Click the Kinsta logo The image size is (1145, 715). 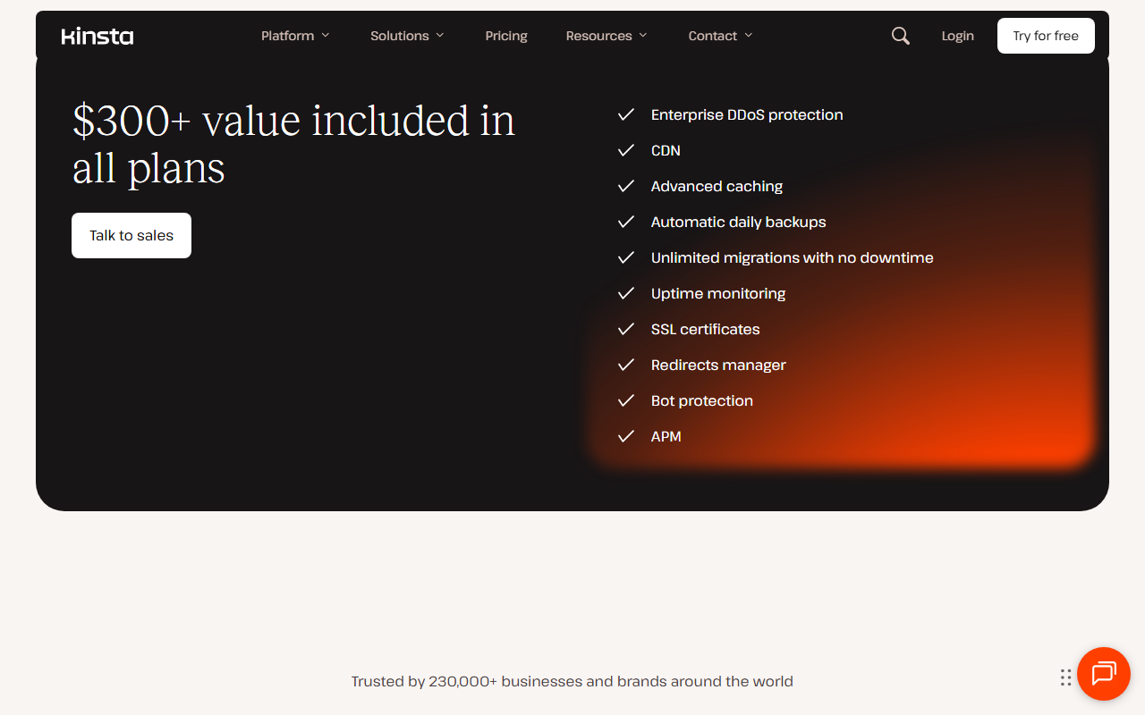[98, 36]
